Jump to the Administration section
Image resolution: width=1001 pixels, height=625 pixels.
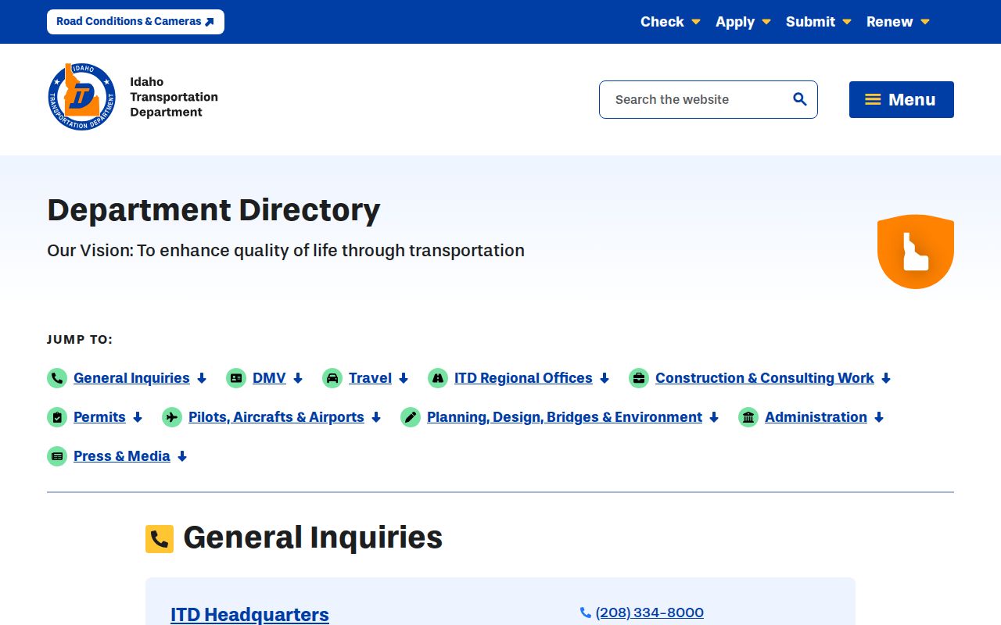(816, 417)
